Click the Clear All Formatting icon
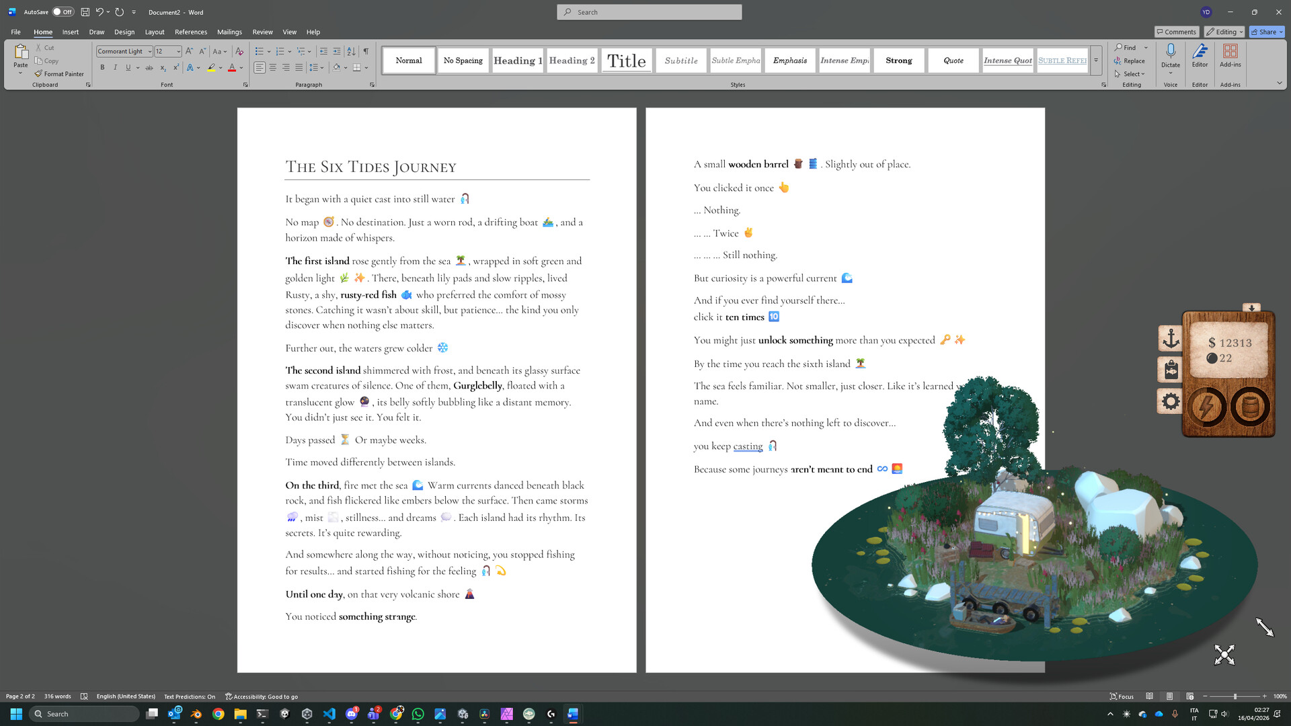The height and width of the screenshot is (726, 1291). 239,51
